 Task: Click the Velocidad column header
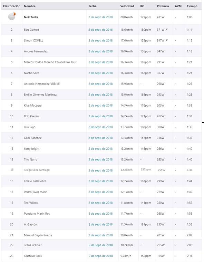tap(127, 6)
